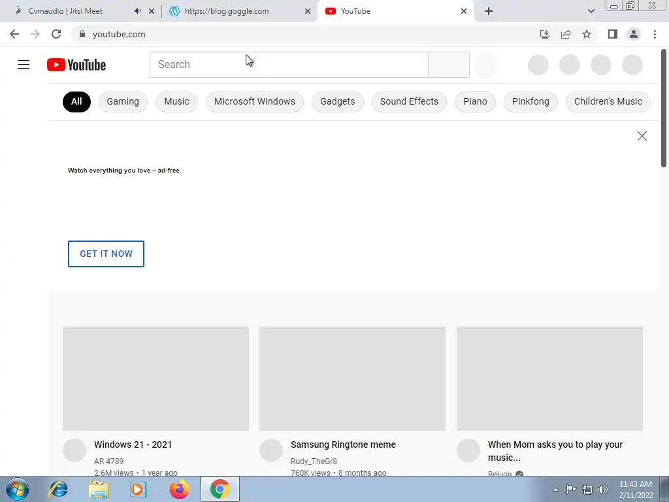This screenshot has width=669, height=502.
Task: Dismiss the ad-free promo banner
Action: pyautogui.click(x=642, y=136)
